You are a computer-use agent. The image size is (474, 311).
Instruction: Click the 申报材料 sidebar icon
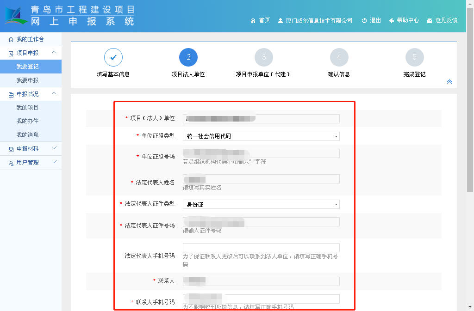click(x=11, y=149)
